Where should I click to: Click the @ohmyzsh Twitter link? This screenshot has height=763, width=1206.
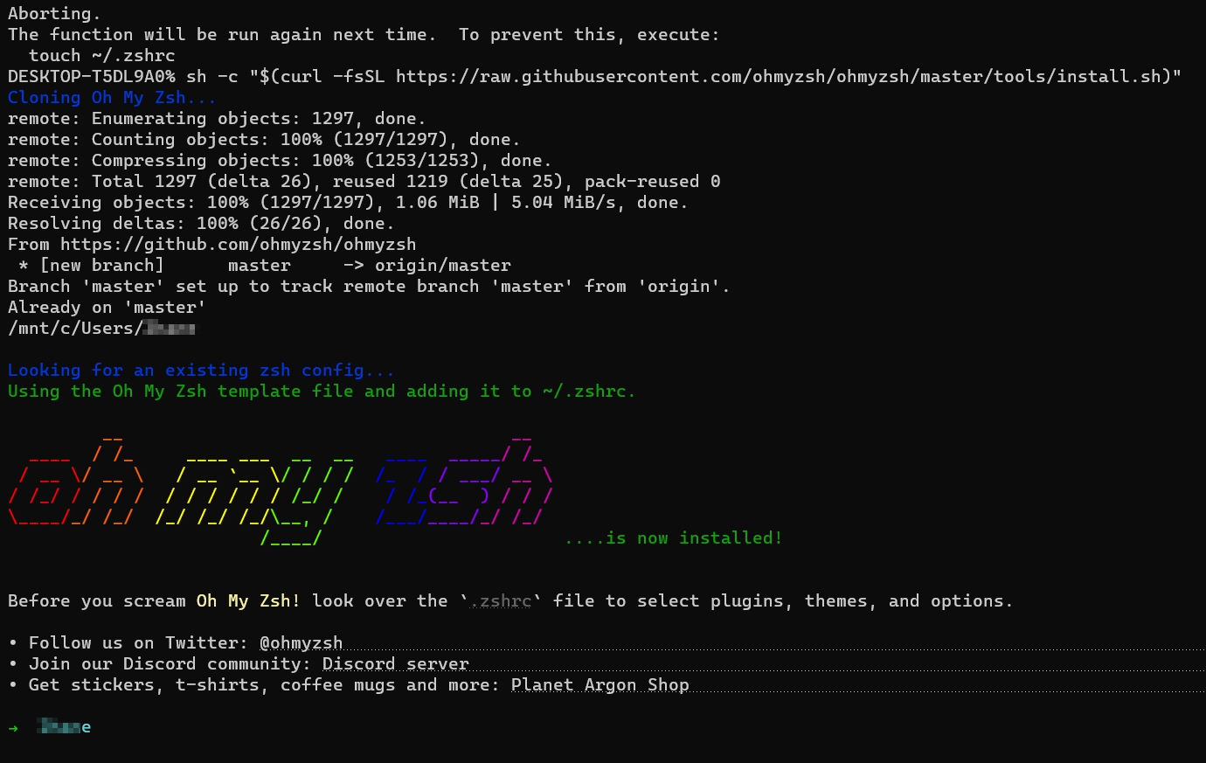(301, 643)
